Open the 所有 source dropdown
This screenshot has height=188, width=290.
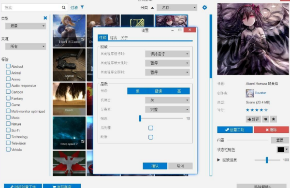(26, 46)
